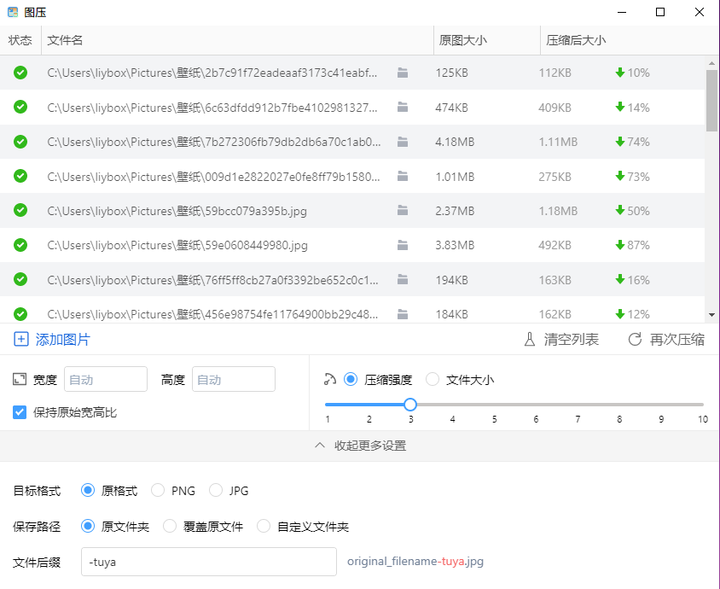Select 覆盖原文件 save path option
This screenshot has height=589, width=720.
[170, 526]
